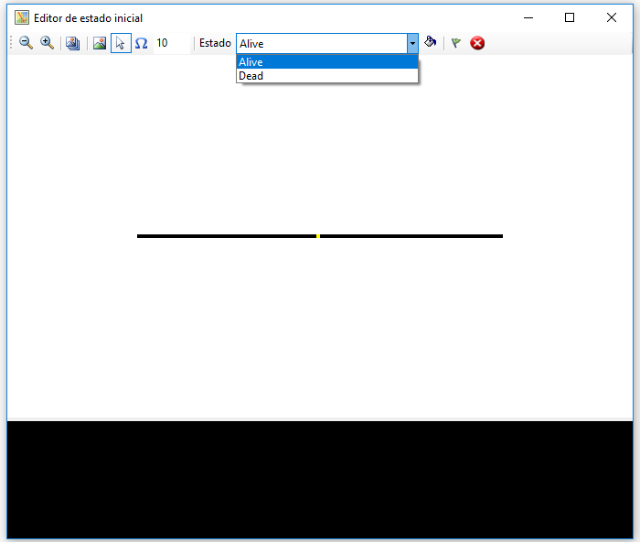The width and height of the screenshot is (640, 542).
Task: Maximize the Editor de estado inicial window
Action: point(570,17)
